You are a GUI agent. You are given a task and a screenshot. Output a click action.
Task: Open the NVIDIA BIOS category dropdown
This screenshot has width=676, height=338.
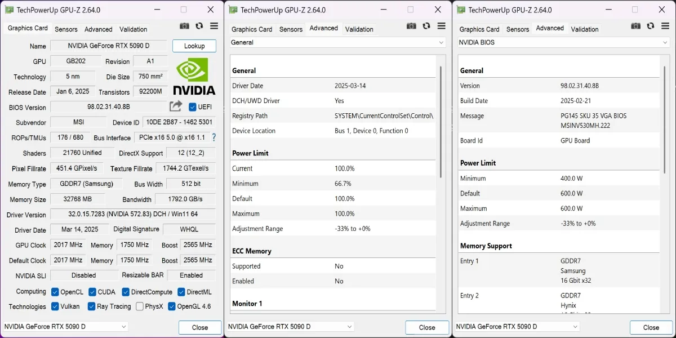pyautogui.click(x=564, y=42)
